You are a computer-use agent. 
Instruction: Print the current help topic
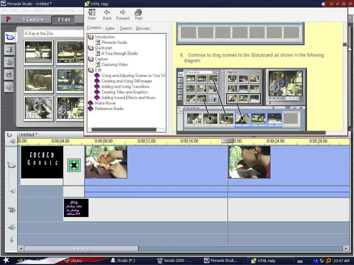[138, 14]
